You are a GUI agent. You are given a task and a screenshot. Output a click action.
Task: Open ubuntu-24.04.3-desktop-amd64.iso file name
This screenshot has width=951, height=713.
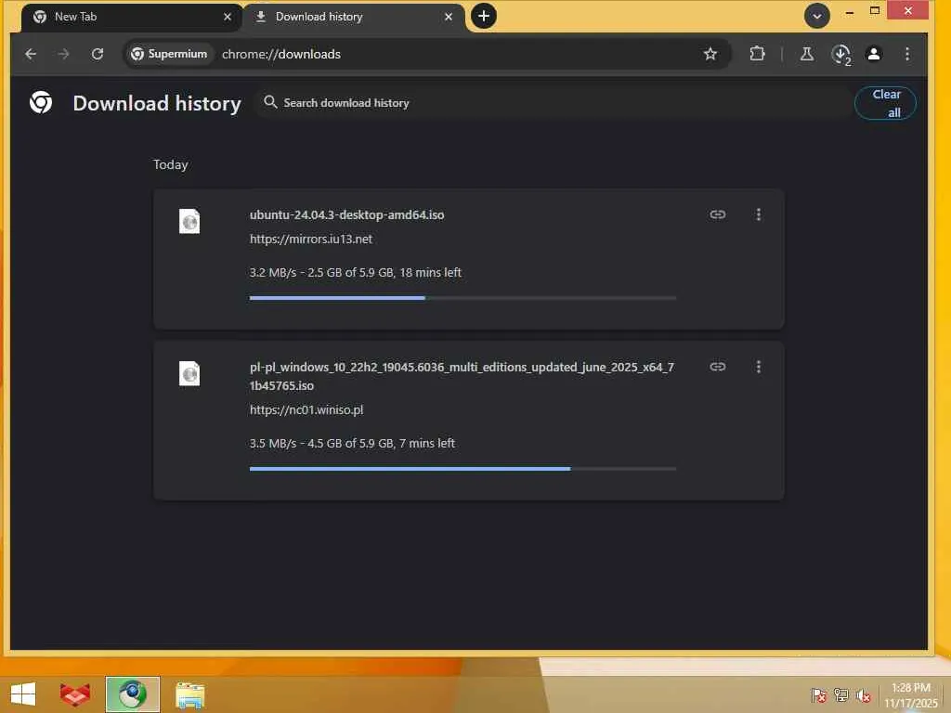[347, 214]
